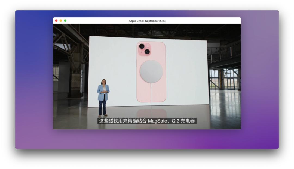The height and width of the screenshot is (169, 294).
Task: Minimize the Apple Event window with yellow button
Action: (61, 21)
